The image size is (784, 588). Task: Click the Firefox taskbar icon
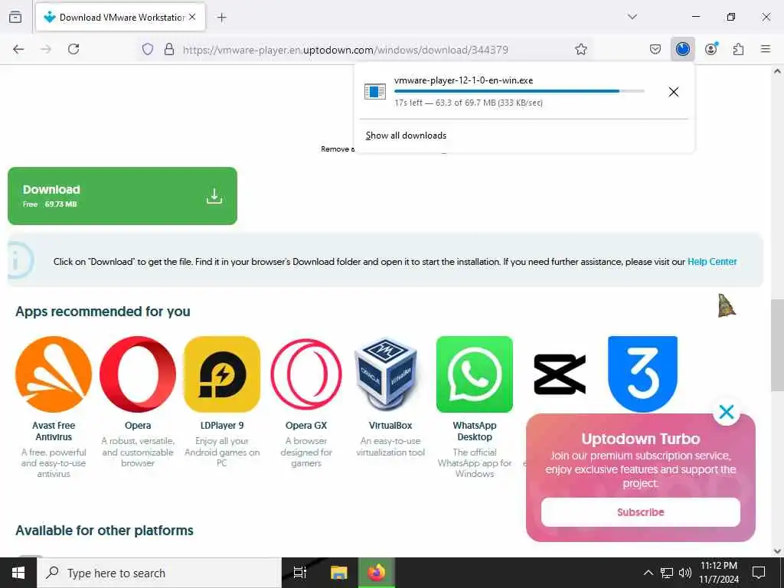click(377, 573)
